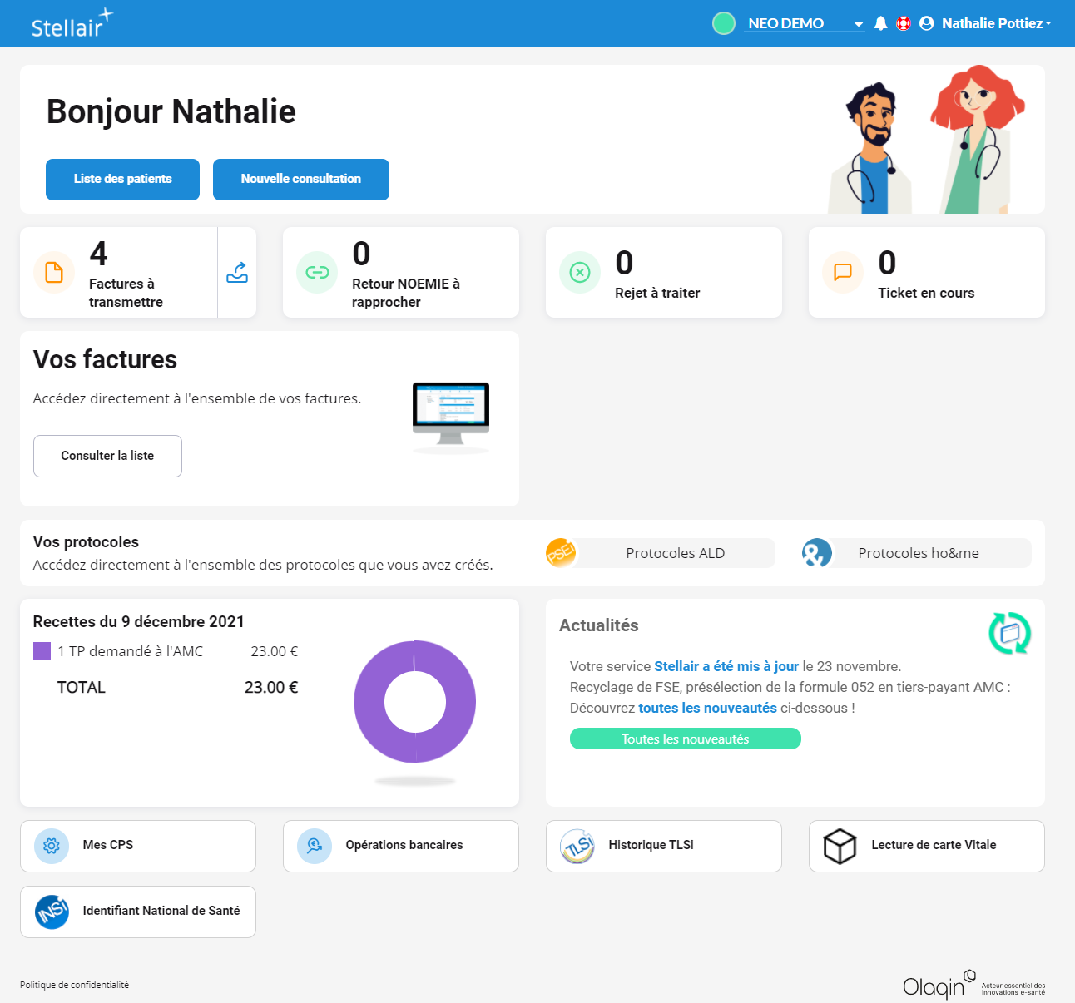
Task: Open the lifebuoy help icon
Action: 903,23
